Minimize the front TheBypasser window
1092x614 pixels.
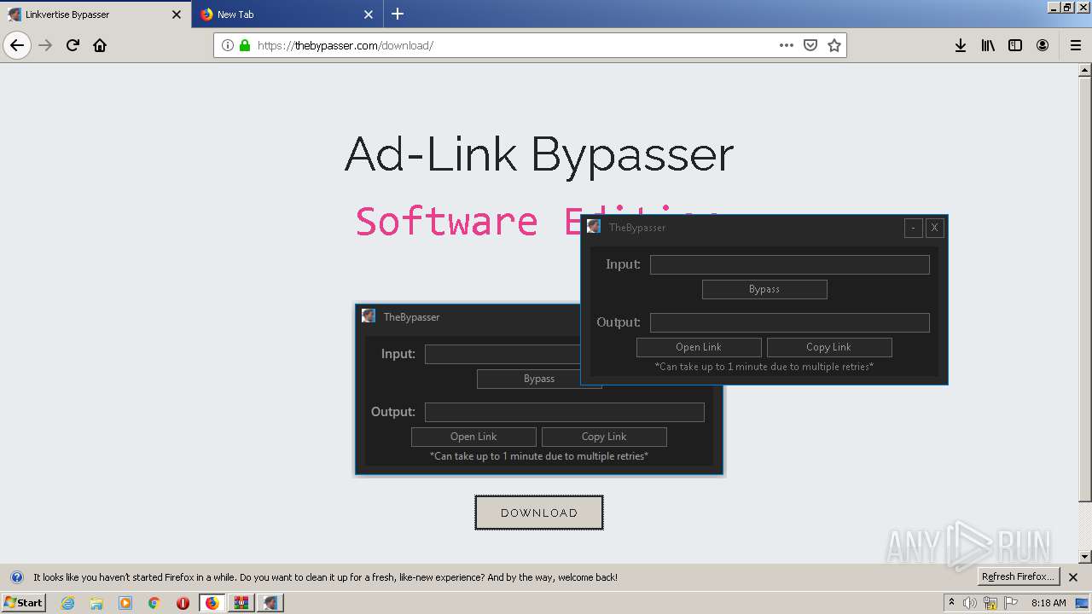[914, 228]
